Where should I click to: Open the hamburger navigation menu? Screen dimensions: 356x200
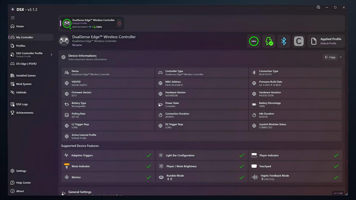[x=13, y=18]
